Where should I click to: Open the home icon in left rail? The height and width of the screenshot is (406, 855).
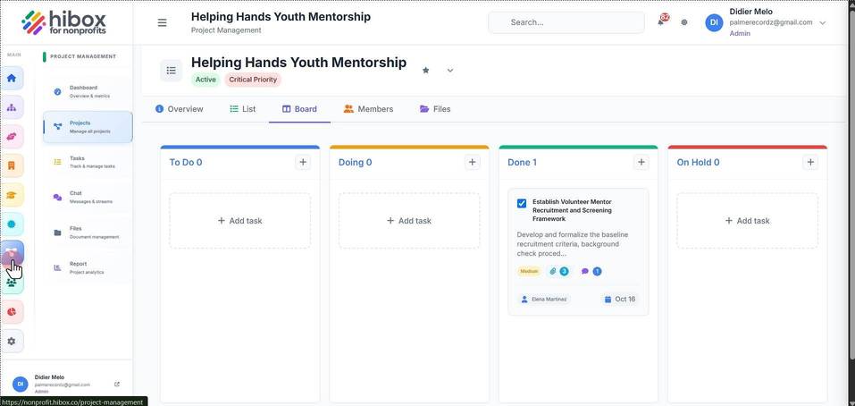click(12, 78)
